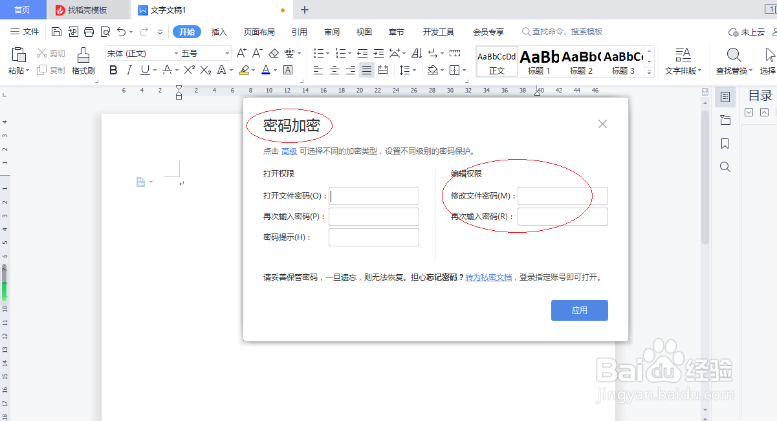Select the clear formatting eraser icon
This screenshot has height=421, width=777.
click(x=274, y=53)
